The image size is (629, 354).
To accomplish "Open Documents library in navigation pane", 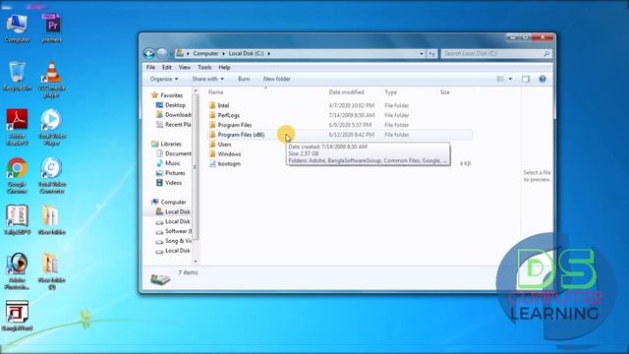I will (x=174, y=153).
